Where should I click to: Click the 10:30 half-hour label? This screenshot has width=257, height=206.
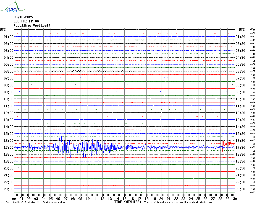(240, 99)
